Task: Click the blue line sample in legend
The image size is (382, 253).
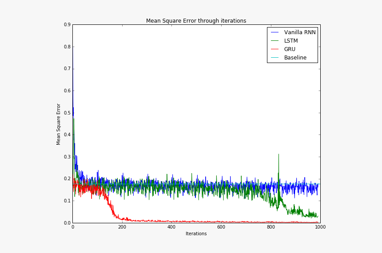Action: (275, 32)
